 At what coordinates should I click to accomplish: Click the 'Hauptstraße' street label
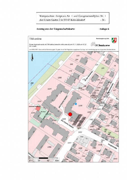pos(113,146)
